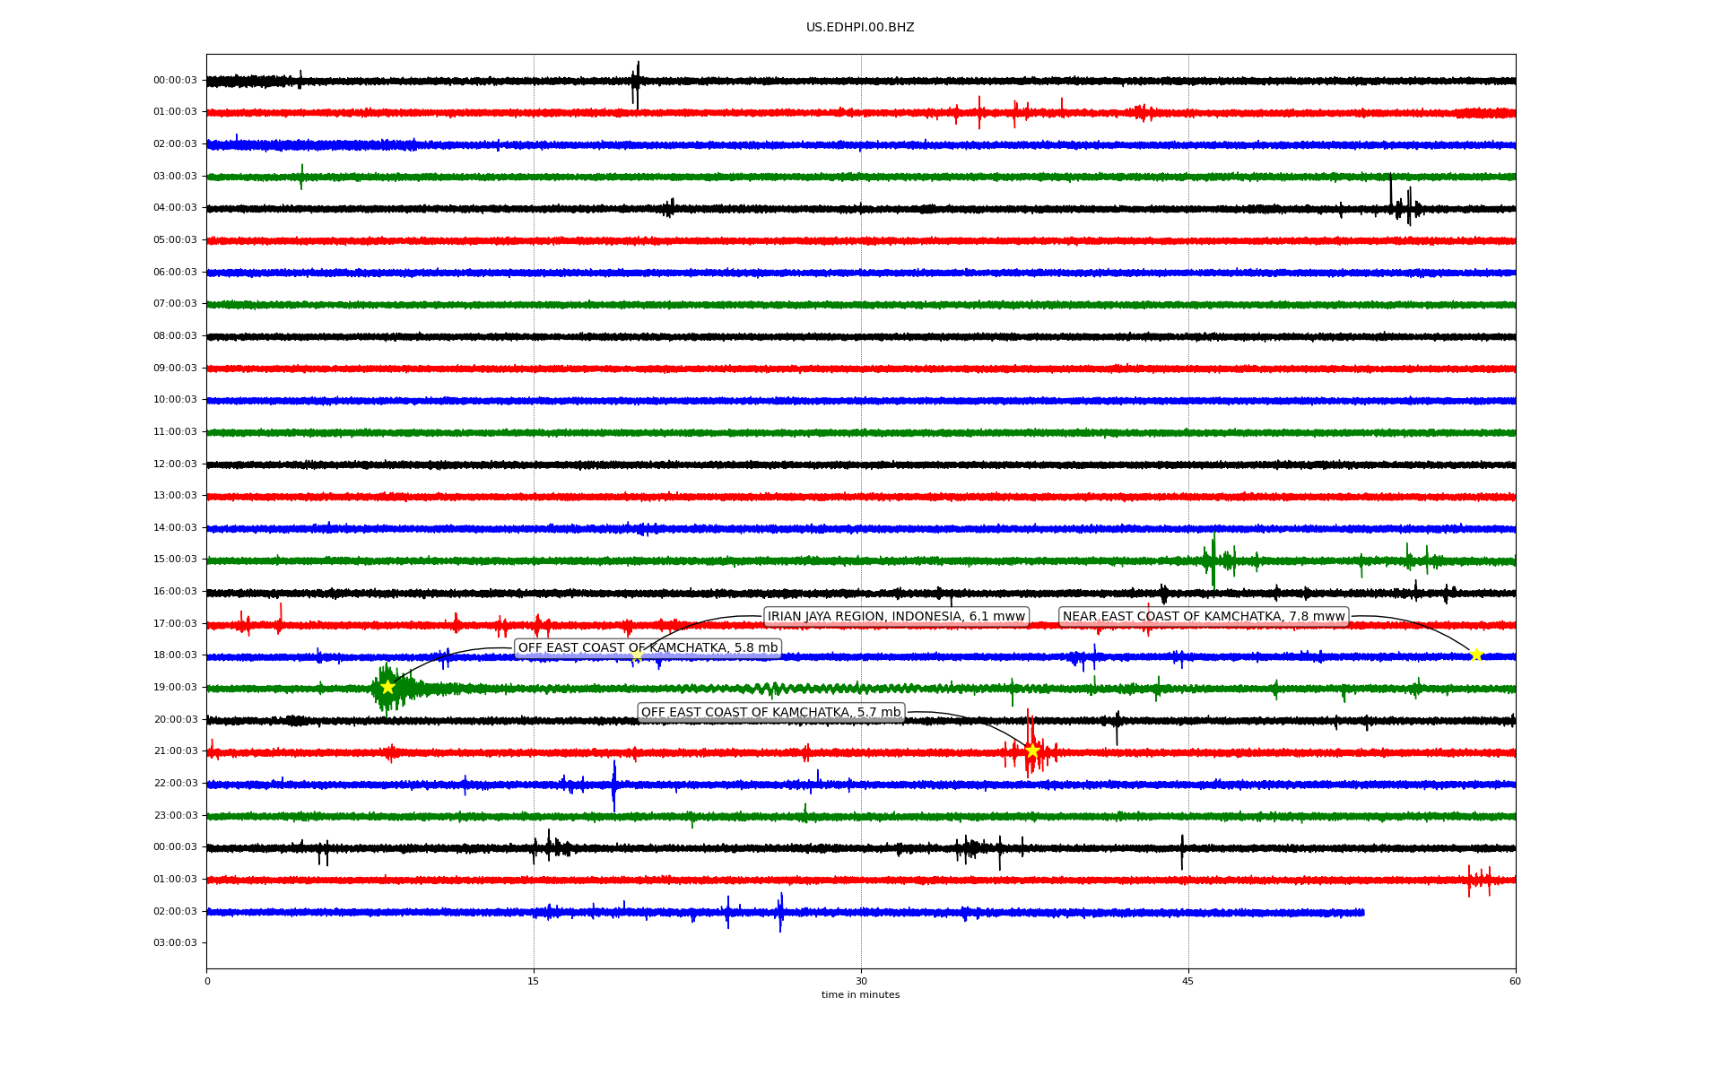Click the 07:00:03 row time label

[175, 304]
